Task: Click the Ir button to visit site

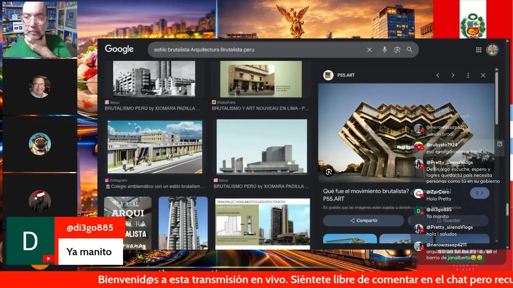Action: point(480,193)
